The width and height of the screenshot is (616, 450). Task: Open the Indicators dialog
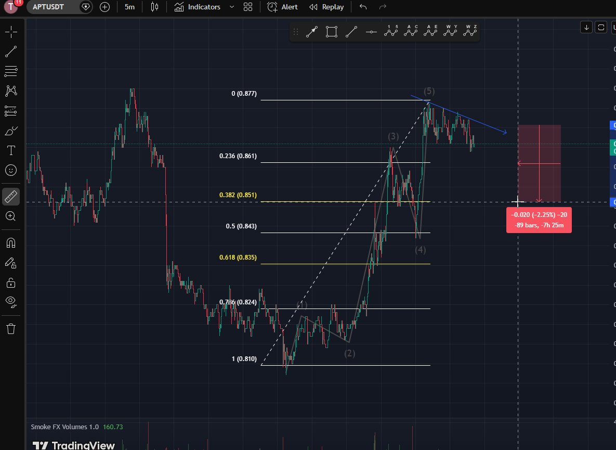pyautogui.click(x=198, y=7)
